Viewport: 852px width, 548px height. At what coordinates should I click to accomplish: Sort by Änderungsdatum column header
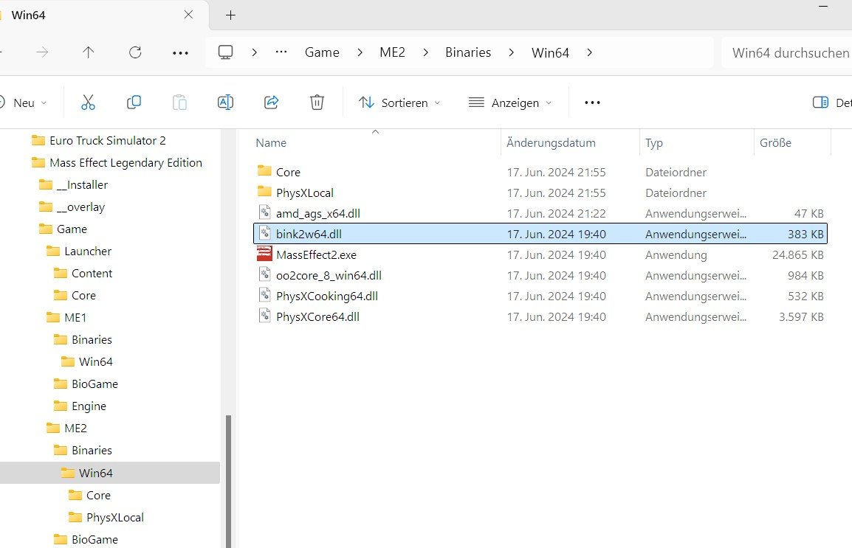tap(570, 142)
